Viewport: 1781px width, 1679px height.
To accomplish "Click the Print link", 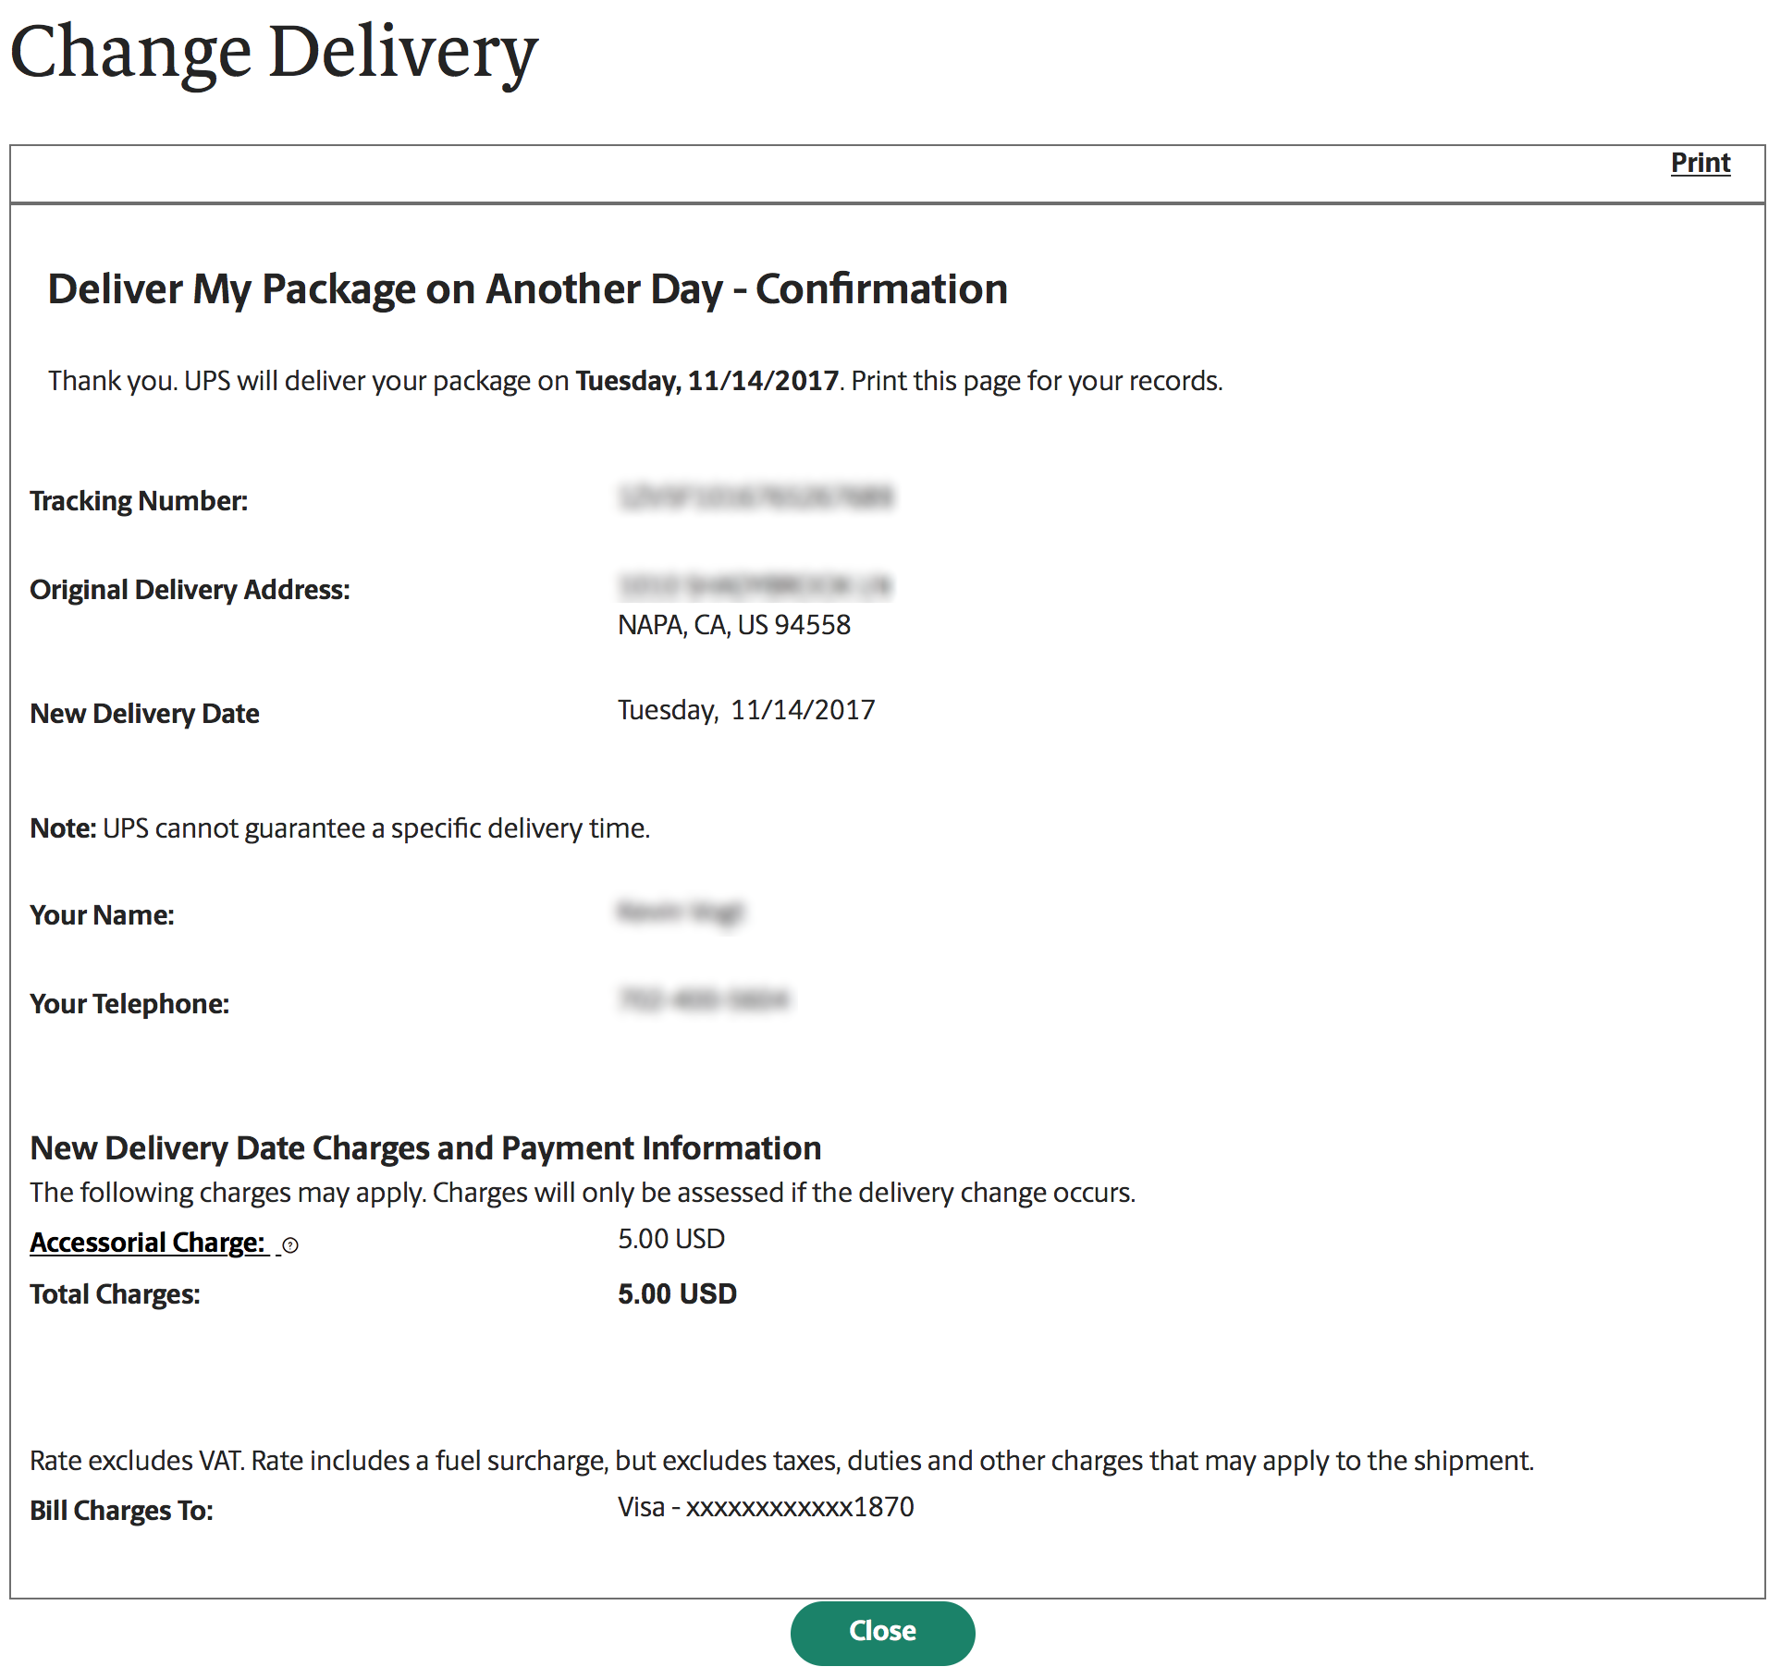I will [1700, 163].
